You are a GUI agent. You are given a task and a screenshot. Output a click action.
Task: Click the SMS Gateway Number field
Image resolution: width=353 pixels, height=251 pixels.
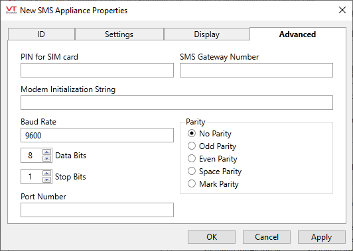click(x=256, y=70)
